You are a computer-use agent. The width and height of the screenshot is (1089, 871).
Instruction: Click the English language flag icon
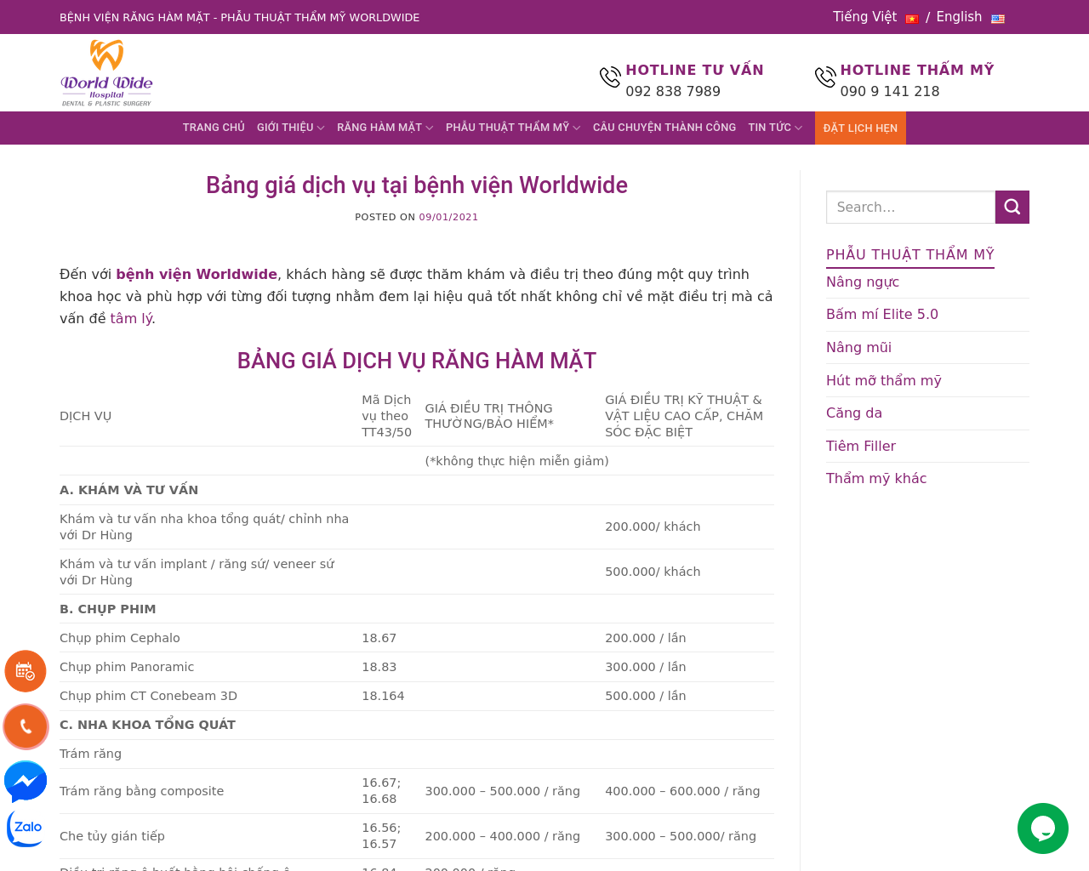click(x=998, y=19)
